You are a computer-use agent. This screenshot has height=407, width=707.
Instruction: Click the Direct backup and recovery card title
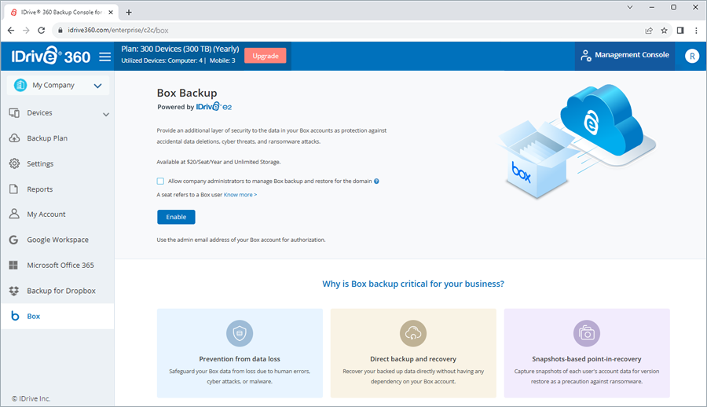click(413, 359)
